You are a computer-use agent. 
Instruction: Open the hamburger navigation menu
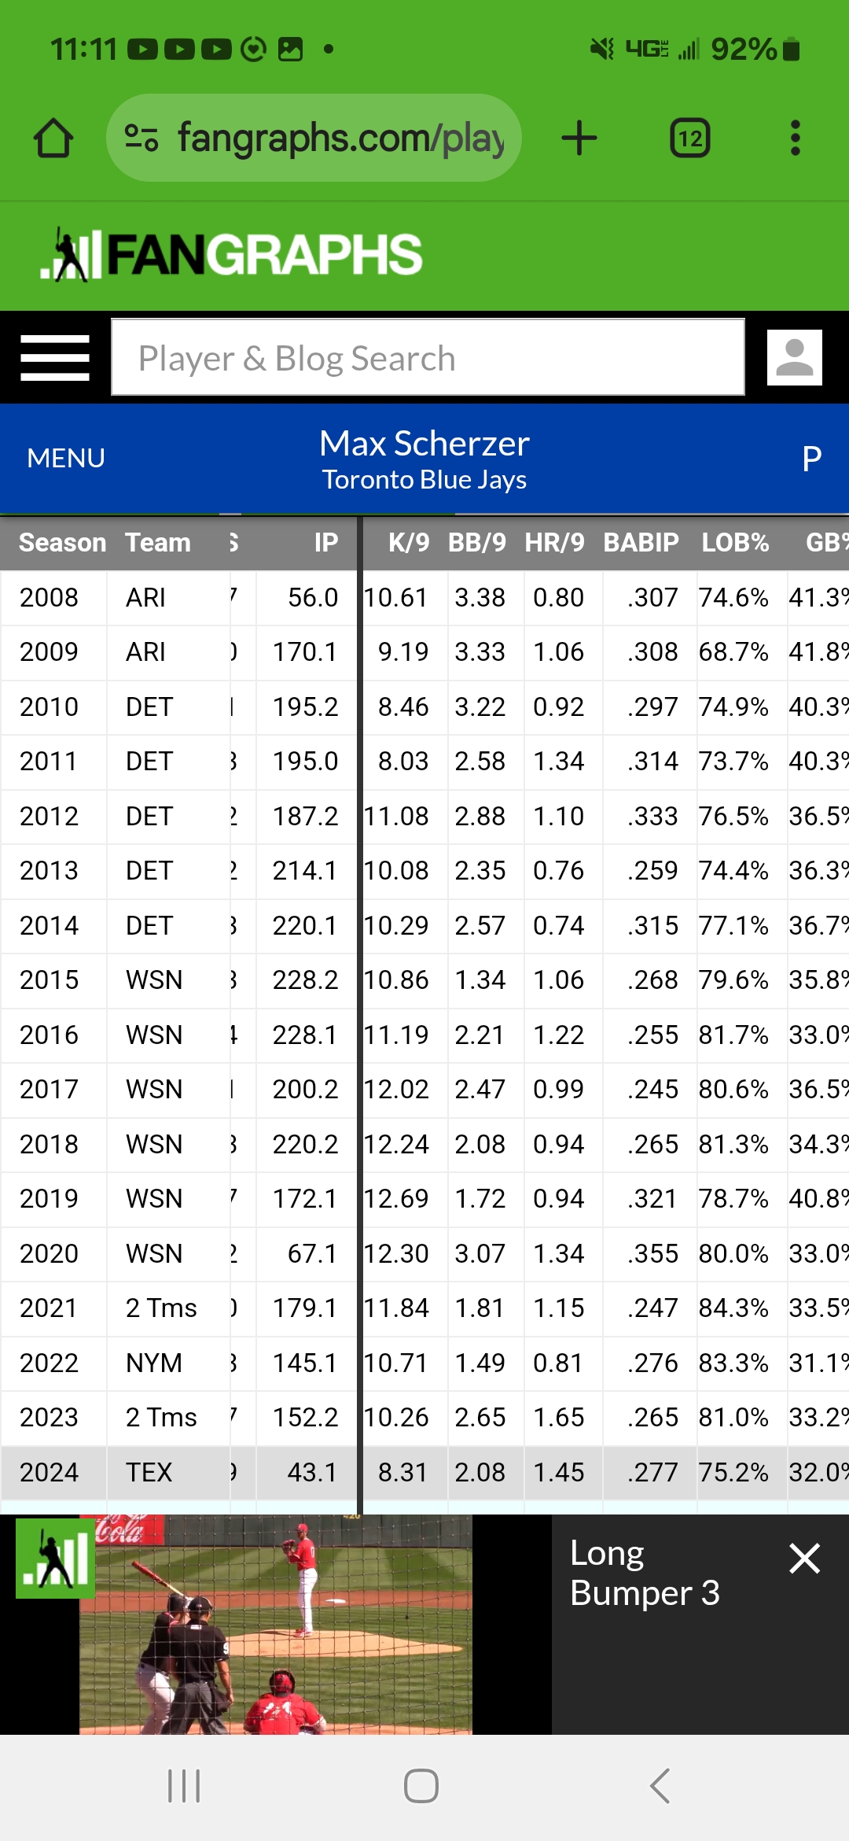point(55,358)
